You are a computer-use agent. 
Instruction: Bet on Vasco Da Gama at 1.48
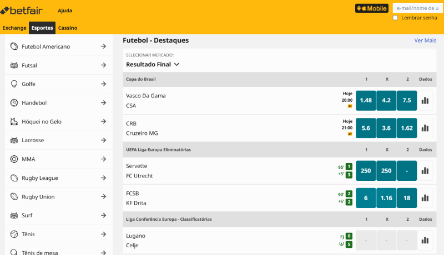click(x=366, y=101)
